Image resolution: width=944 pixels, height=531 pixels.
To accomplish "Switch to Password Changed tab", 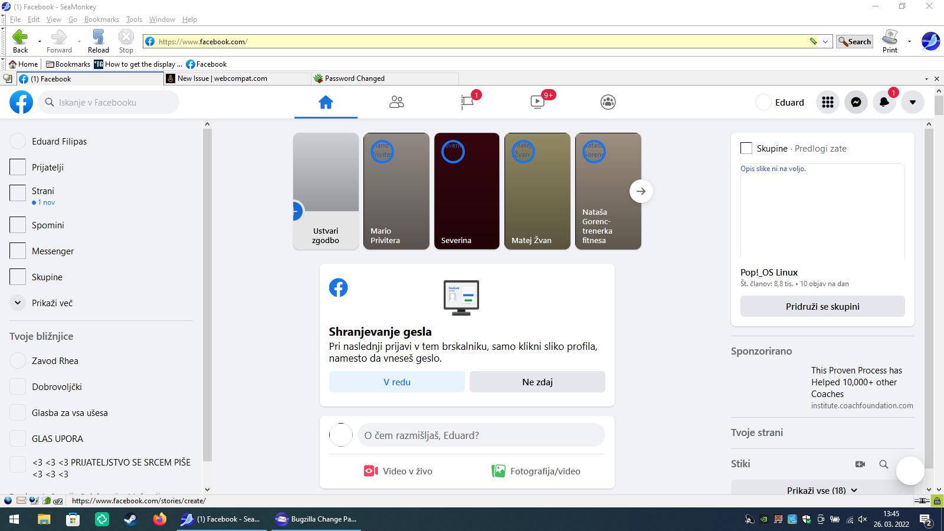I will [385, 78].
